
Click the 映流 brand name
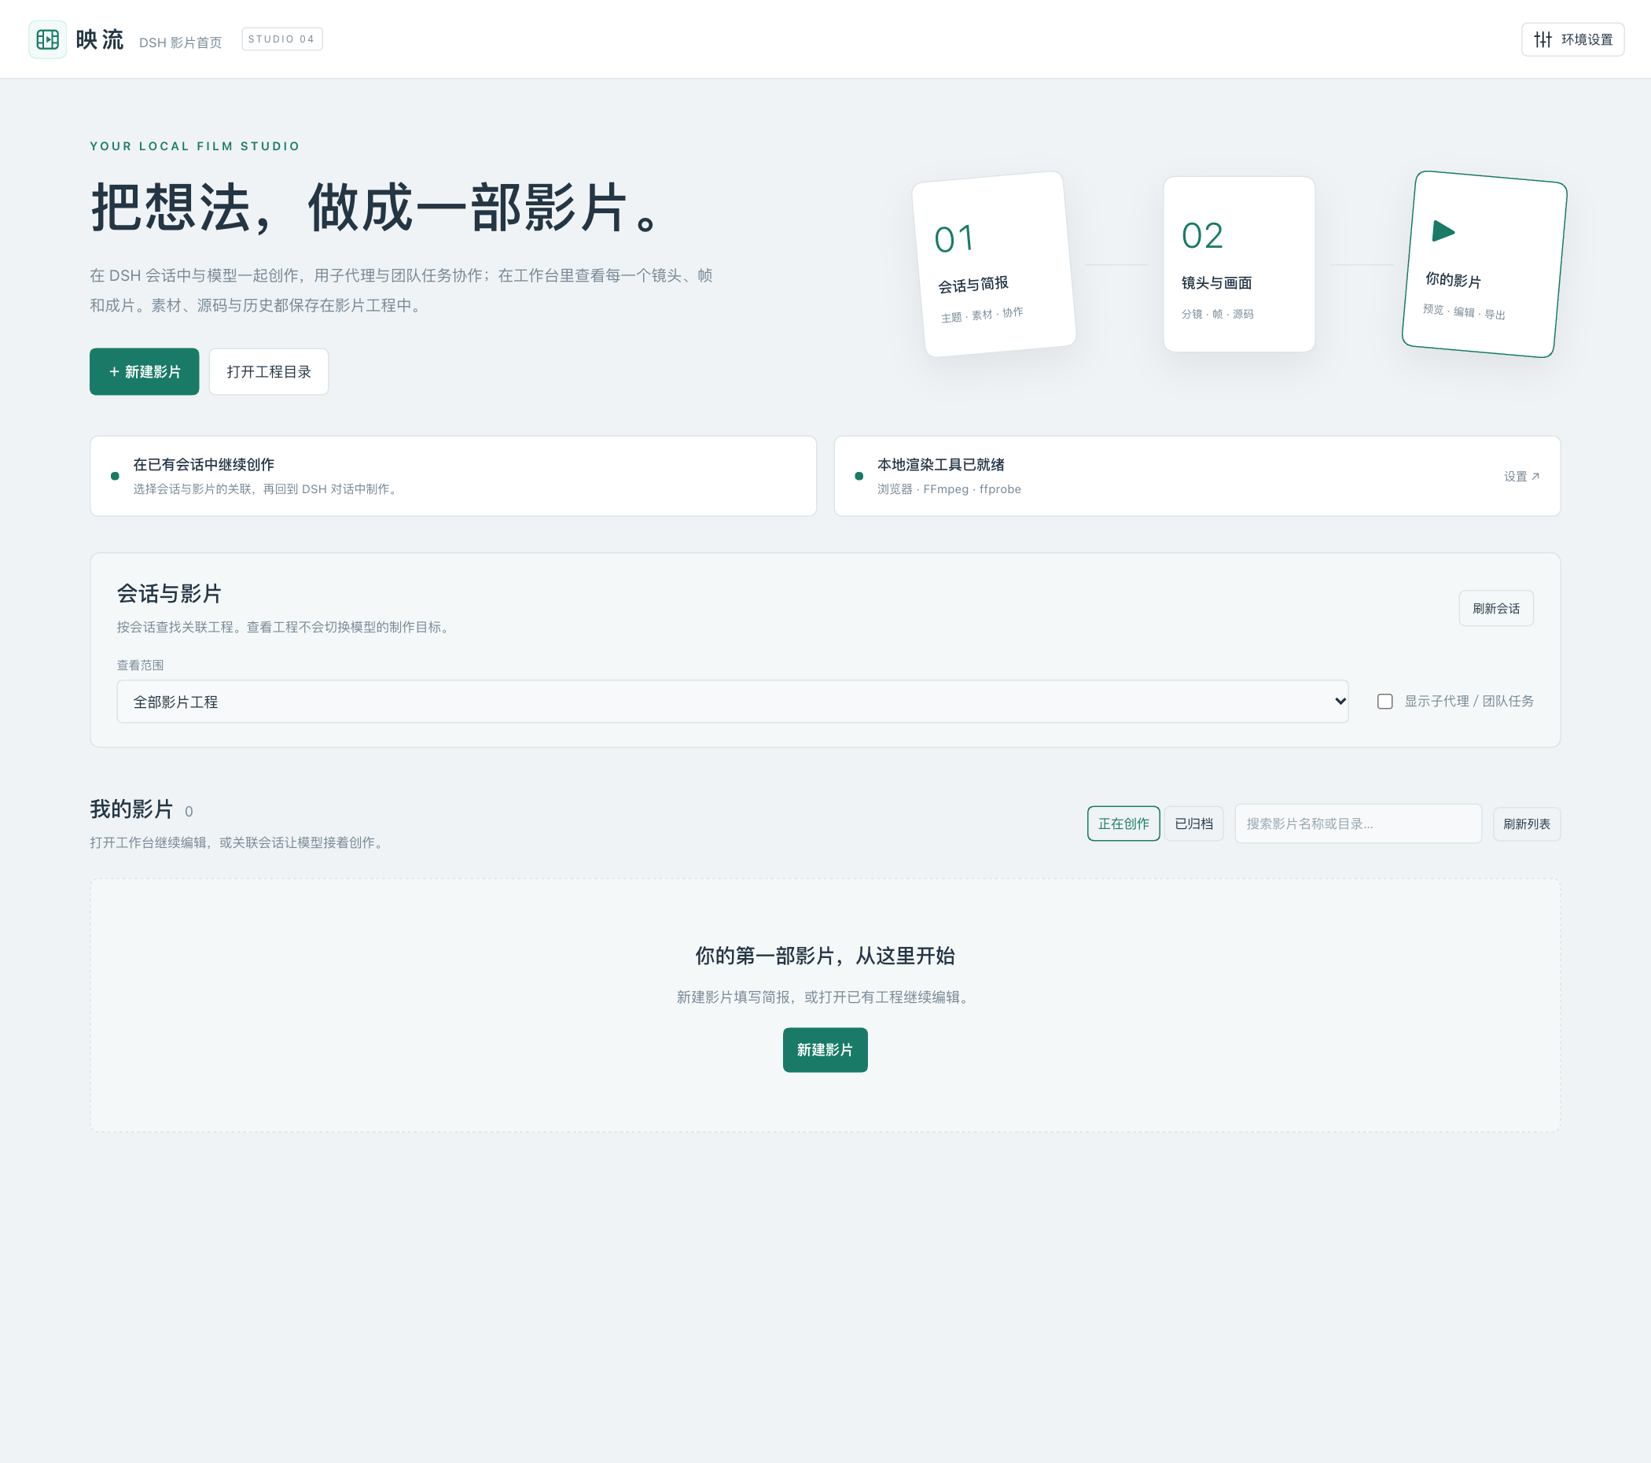pos(99,39)
